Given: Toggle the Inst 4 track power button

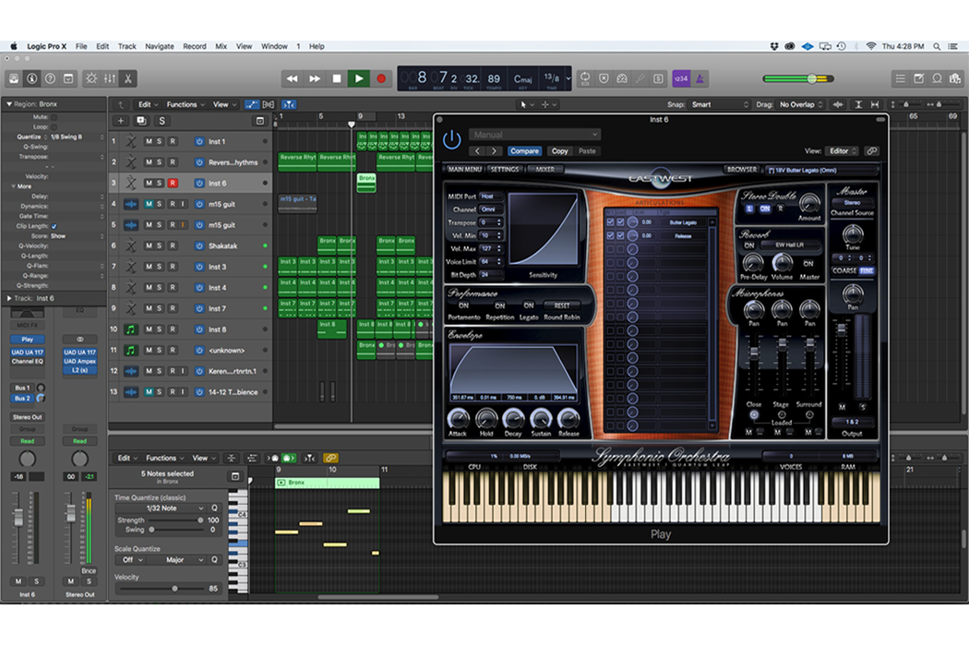Looking at the screenshot, I should (x=199, y=287).
